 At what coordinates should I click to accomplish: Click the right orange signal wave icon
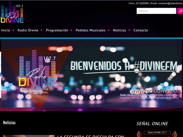pos(175,134)
